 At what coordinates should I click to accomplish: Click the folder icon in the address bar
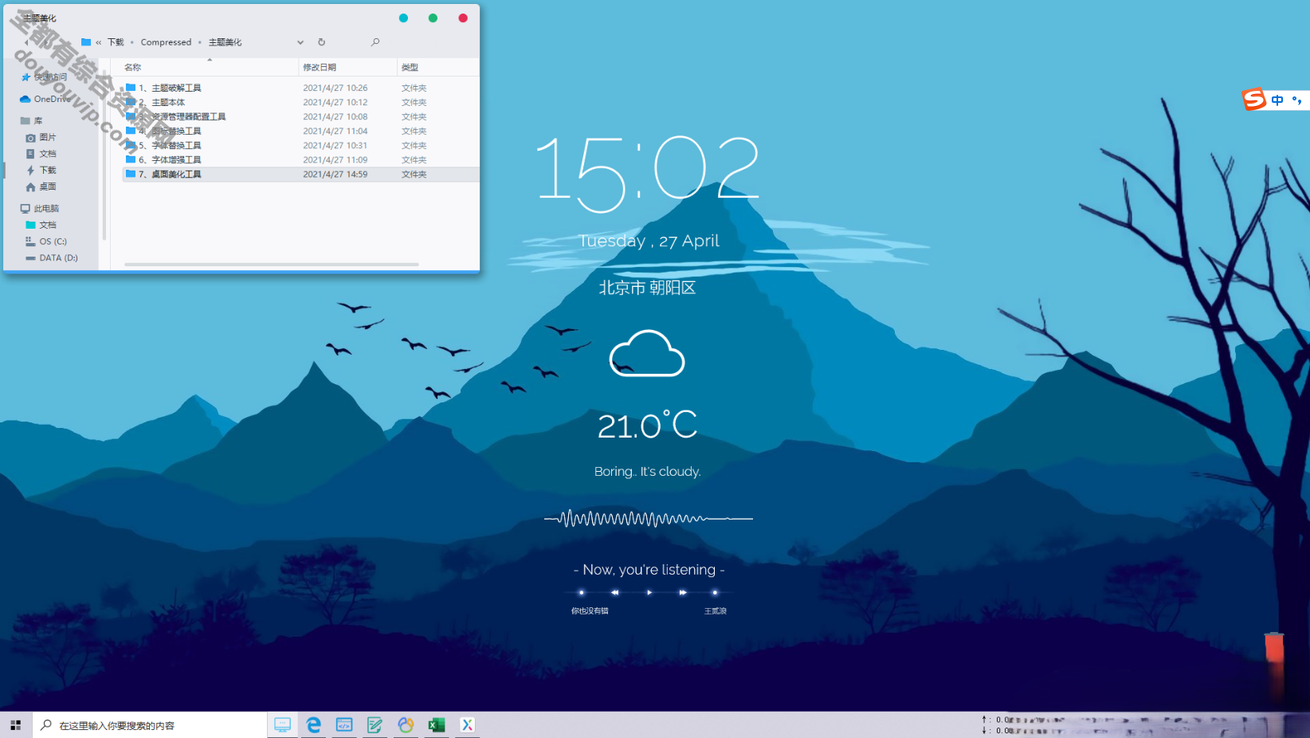(86, 42)
